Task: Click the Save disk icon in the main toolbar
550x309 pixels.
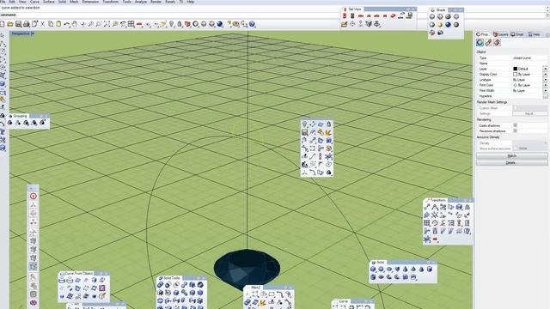Action: tap(18, 24)
